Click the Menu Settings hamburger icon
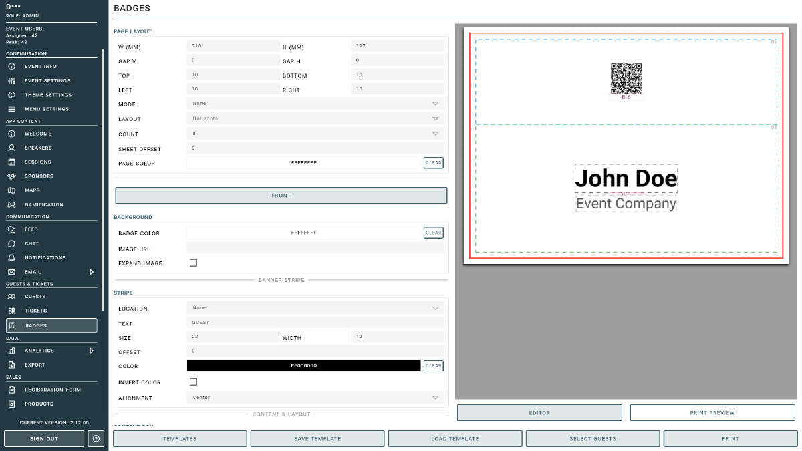The width and height of the screenshot is (802, 451). (x=11, y=109)
